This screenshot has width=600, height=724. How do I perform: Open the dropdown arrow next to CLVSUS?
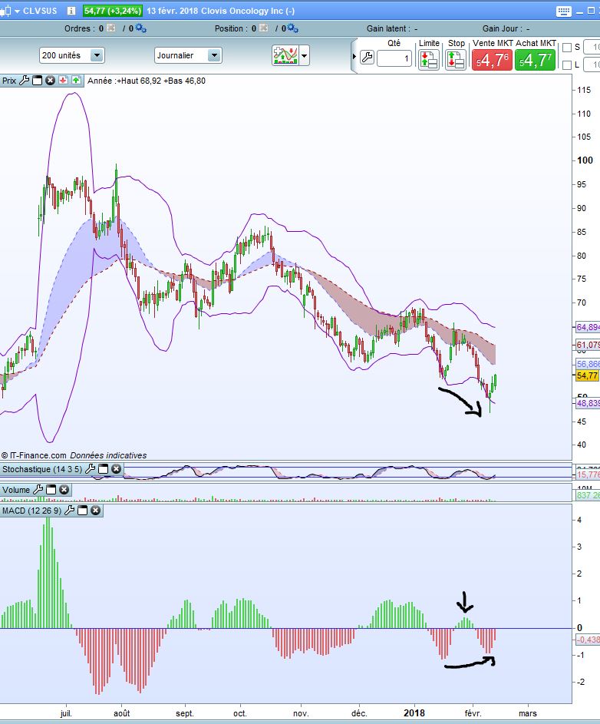point(18,11)
